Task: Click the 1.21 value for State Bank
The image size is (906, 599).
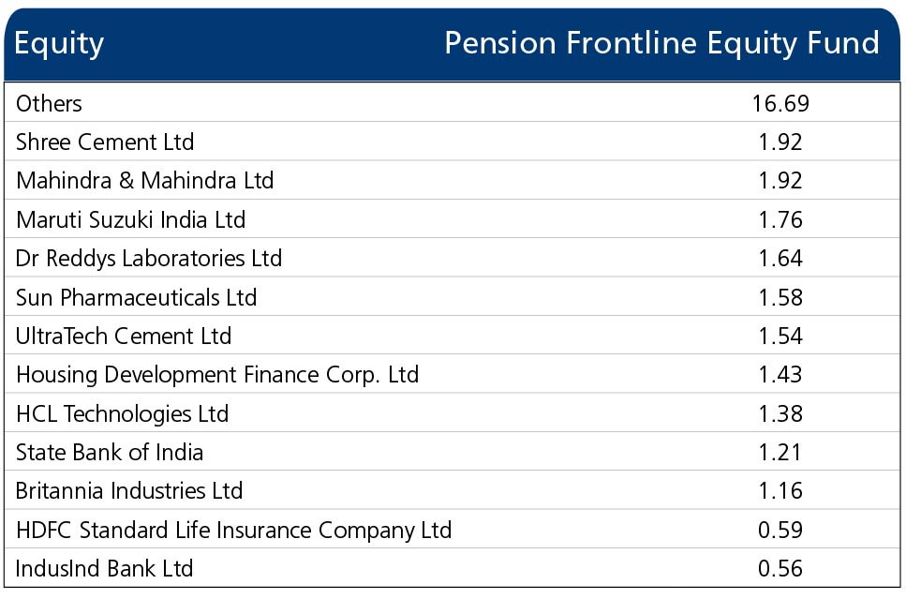Action: (780, 452)
